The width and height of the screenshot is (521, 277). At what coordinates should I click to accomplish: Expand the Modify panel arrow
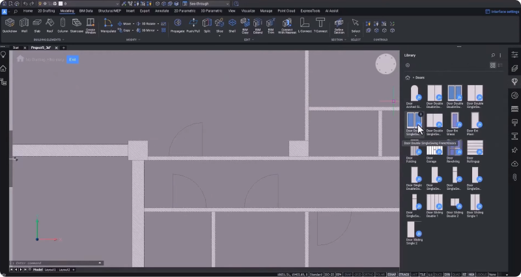(139, 40)
